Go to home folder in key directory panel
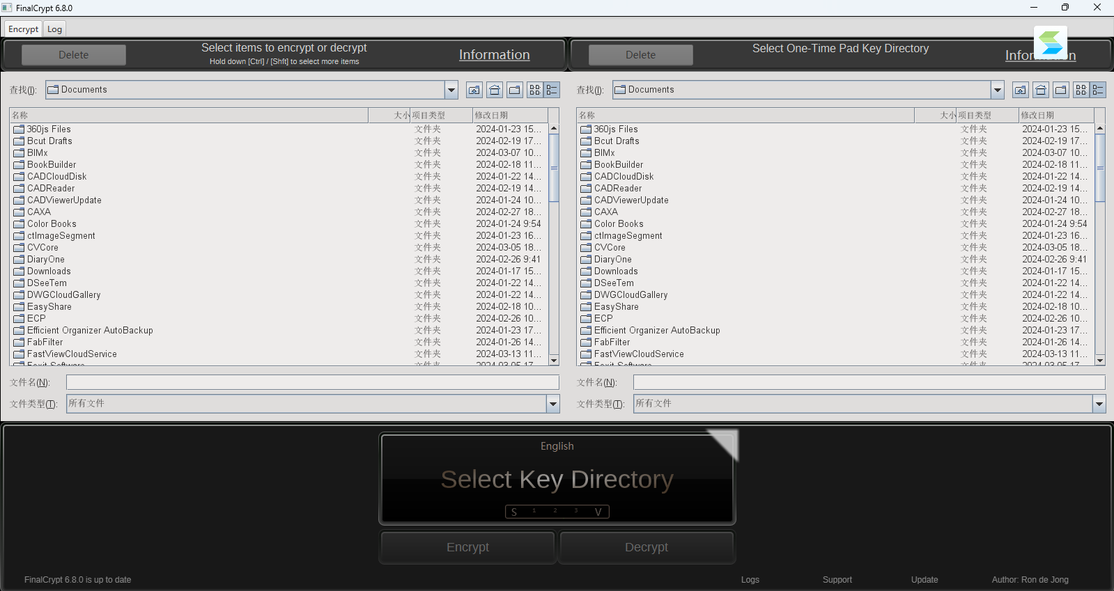 point(1041,90)
